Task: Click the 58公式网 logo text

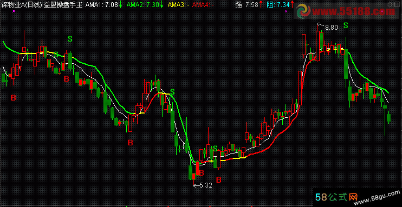Action: click(336, 197)
